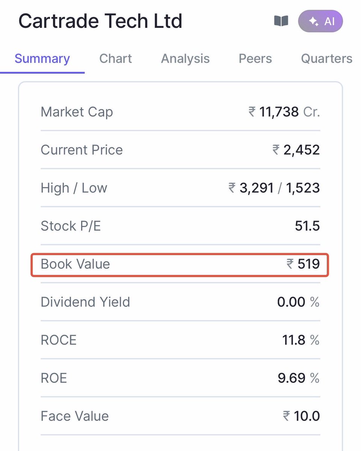Click the rupee symbol beside Market Cap value

pyautogui.click(x=252, y=112)
